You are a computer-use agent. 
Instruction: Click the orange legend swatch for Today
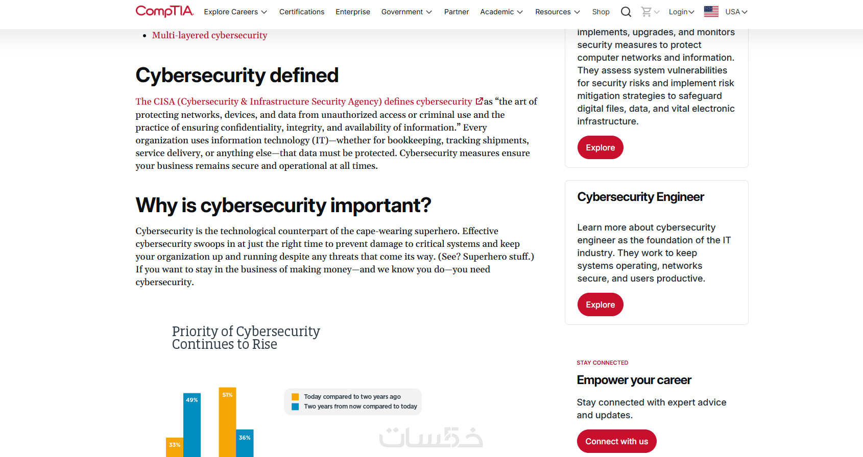[295, 397]
